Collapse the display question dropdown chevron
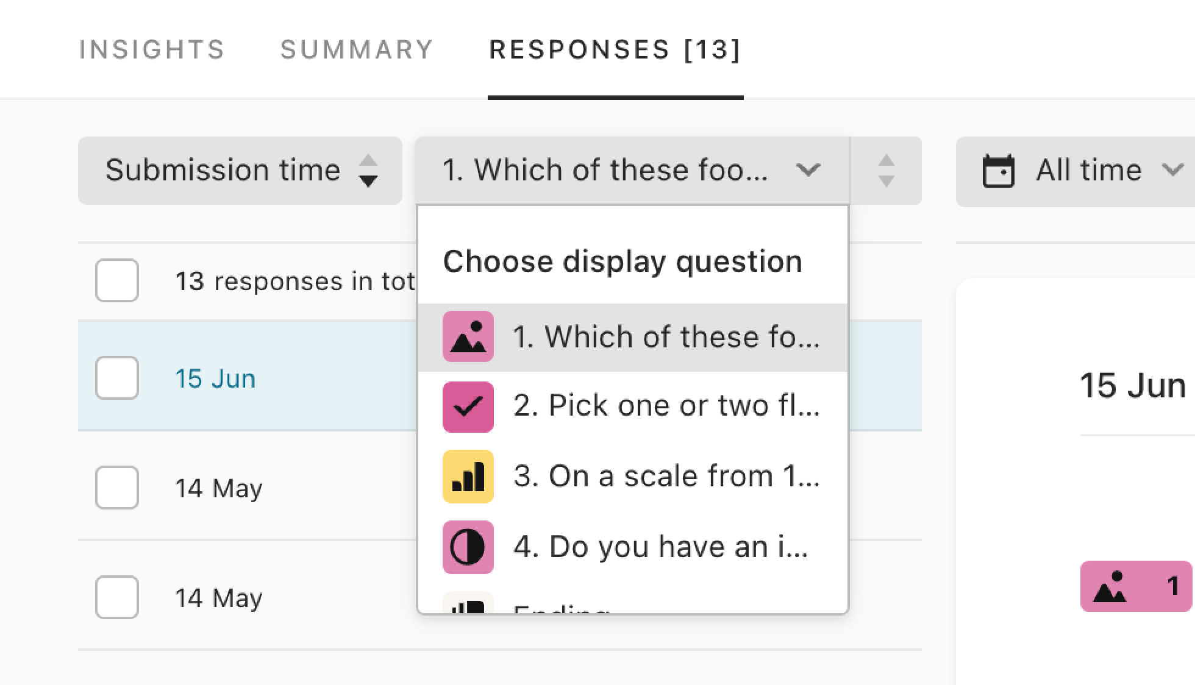 click(808, 170)
